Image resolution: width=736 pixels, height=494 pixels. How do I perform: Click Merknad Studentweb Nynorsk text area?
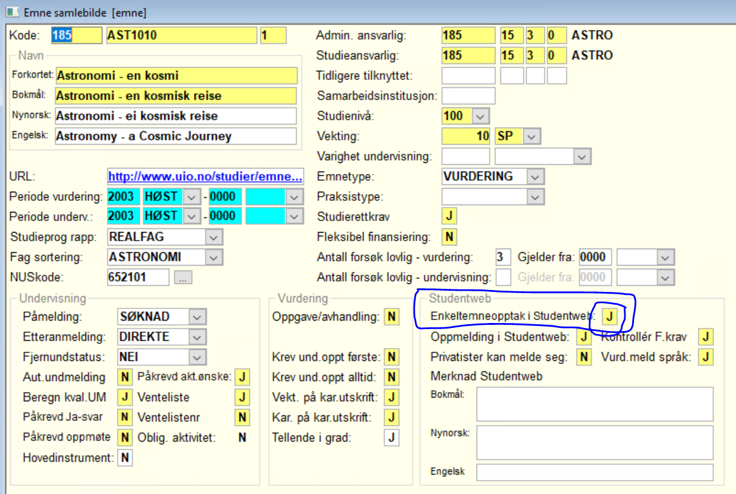(595, 443)
